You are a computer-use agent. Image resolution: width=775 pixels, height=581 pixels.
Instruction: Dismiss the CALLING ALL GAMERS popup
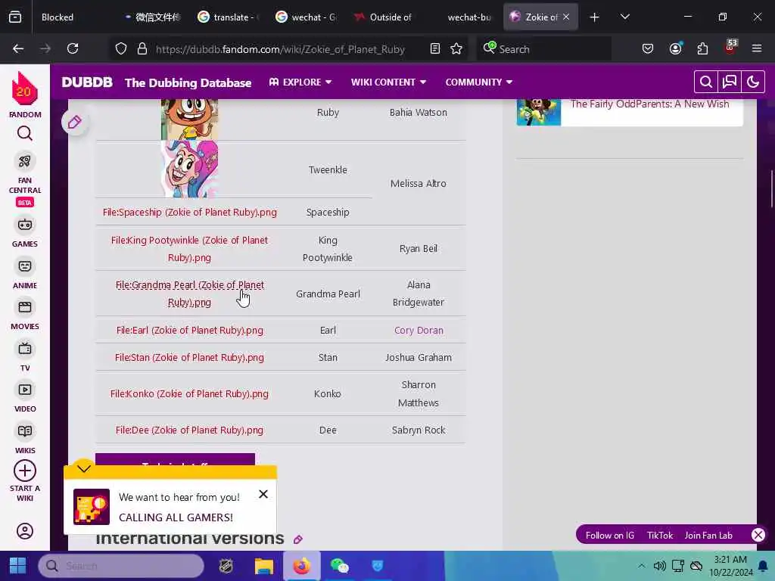[263, 494]
